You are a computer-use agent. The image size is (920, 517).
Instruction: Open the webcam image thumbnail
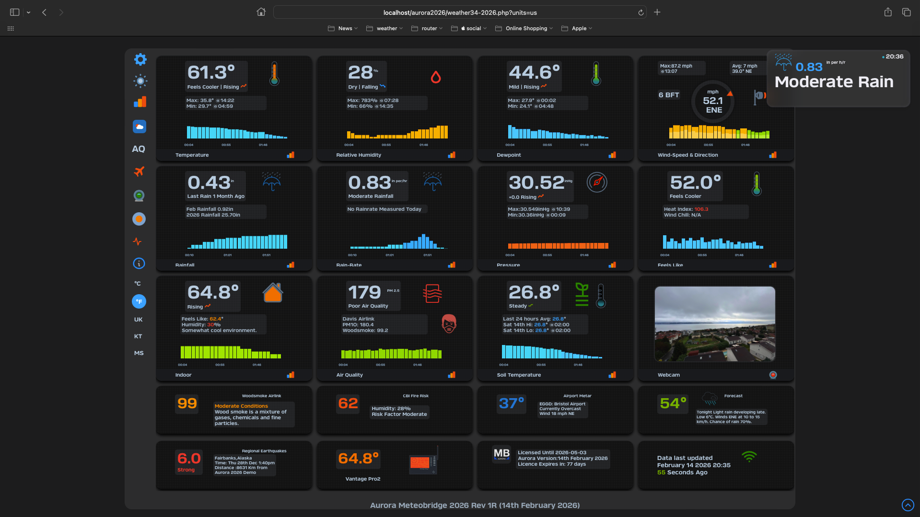click(x=714, y=324)
